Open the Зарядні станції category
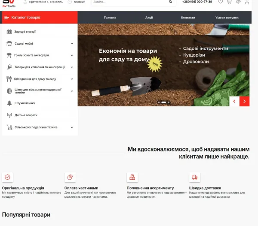 point(25,32)
